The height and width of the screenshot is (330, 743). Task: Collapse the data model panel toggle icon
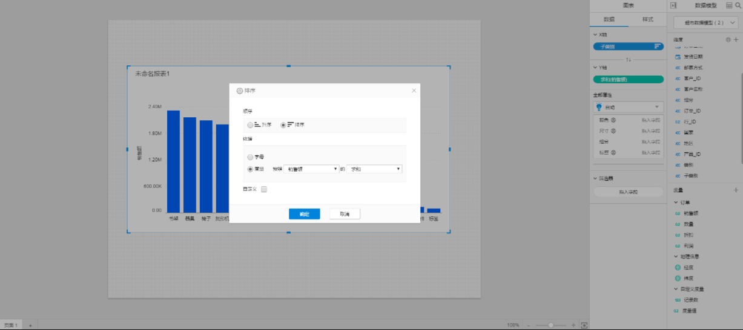(x=673, y=5)
